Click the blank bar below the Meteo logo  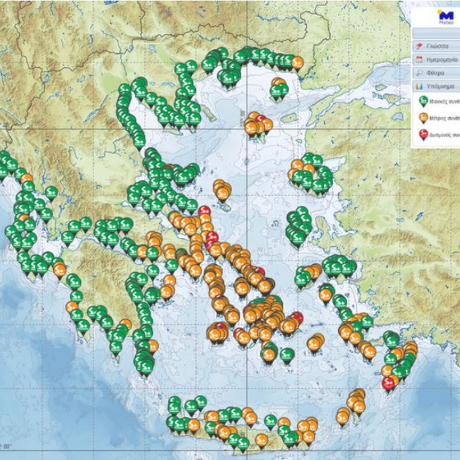click(436, 33)
